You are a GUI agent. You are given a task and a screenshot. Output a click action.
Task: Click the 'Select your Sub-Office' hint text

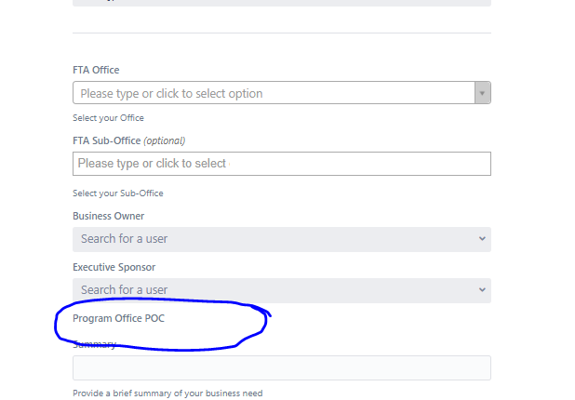(x=118, y=193)
